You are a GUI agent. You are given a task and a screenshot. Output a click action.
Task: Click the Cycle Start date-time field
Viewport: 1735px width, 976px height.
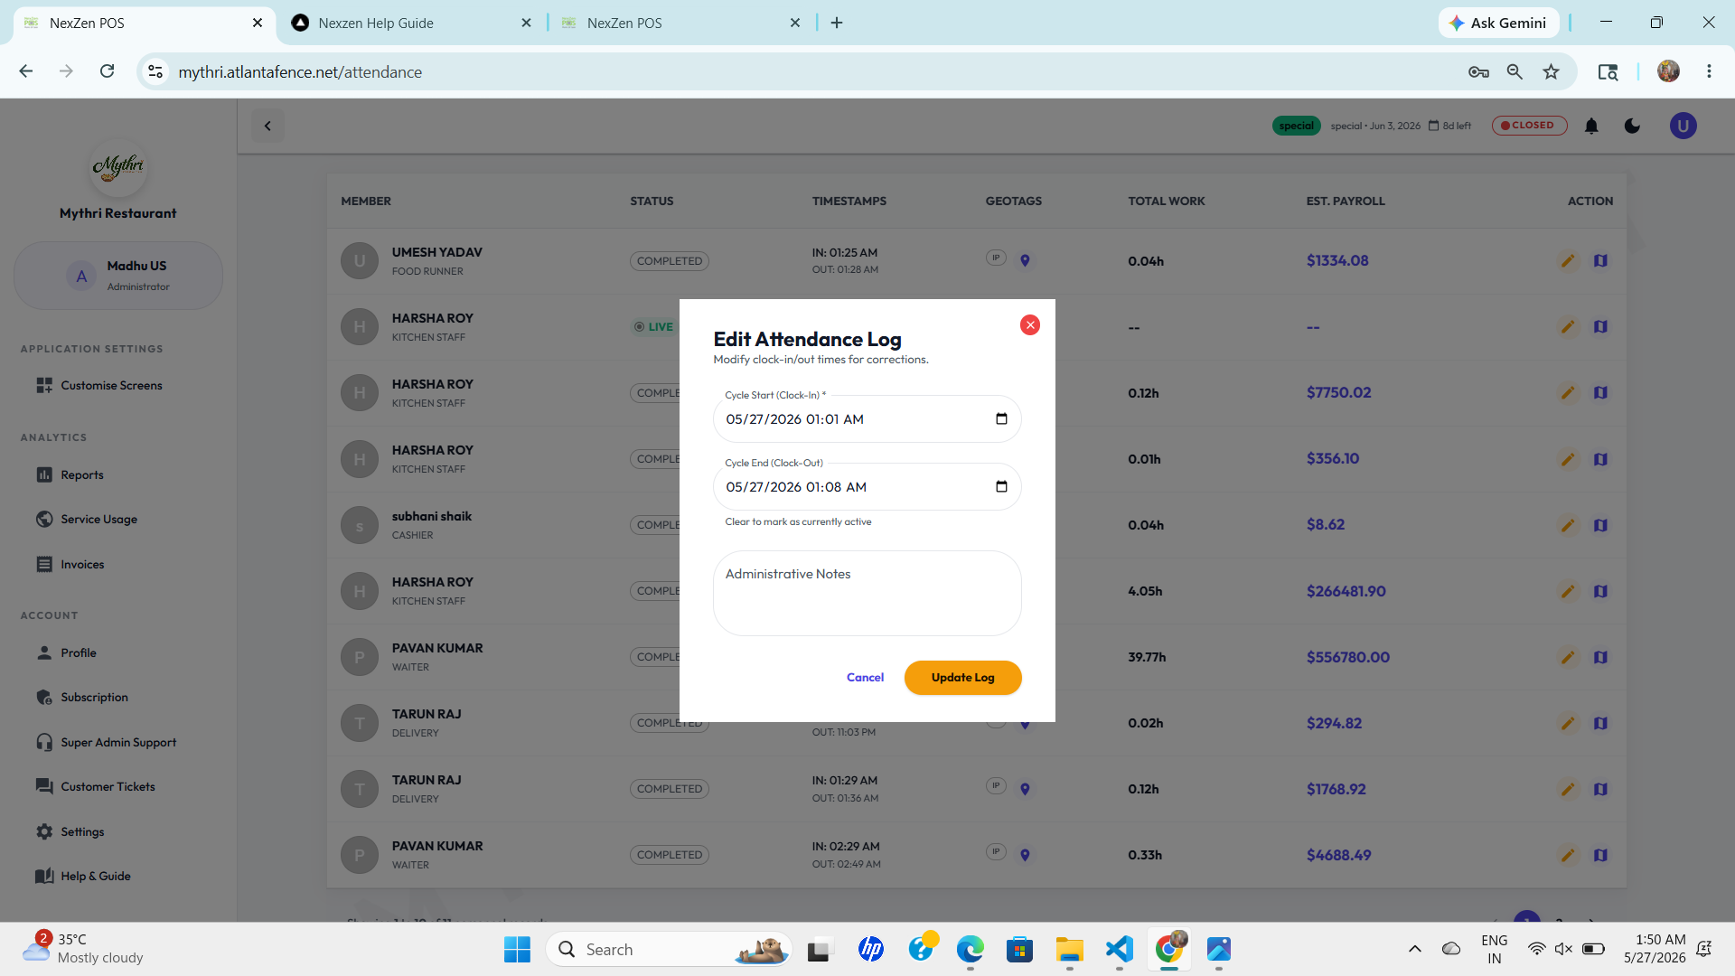pos(867,419)
